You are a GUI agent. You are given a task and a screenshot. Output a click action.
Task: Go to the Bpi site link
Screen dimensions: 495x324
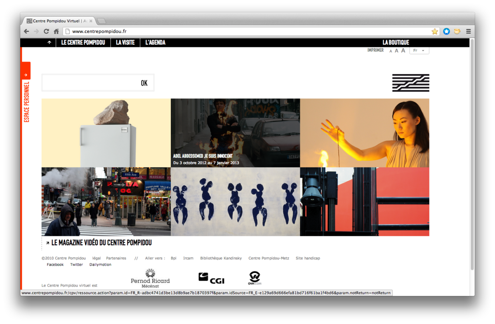click(174, 259)
